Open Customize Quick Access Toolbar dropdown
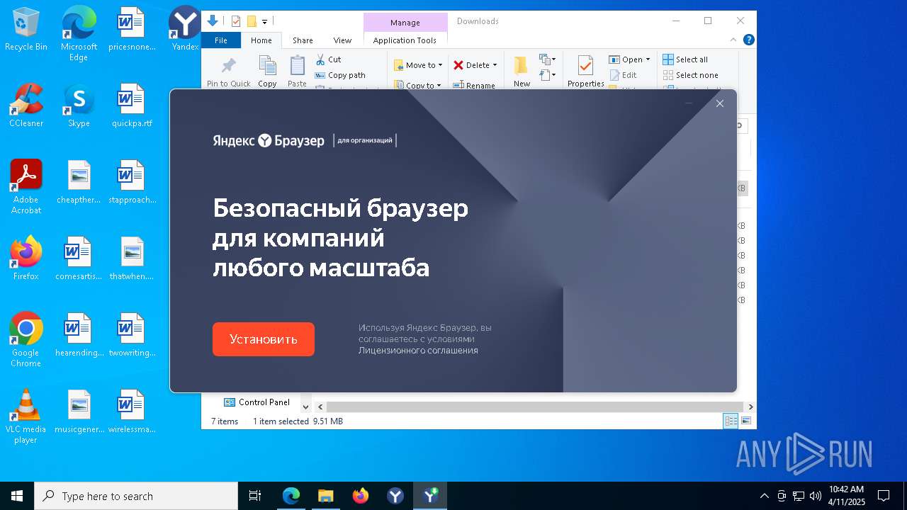This screenshot has width=907, height=510. pyautogui.click(x=264, y=22)
